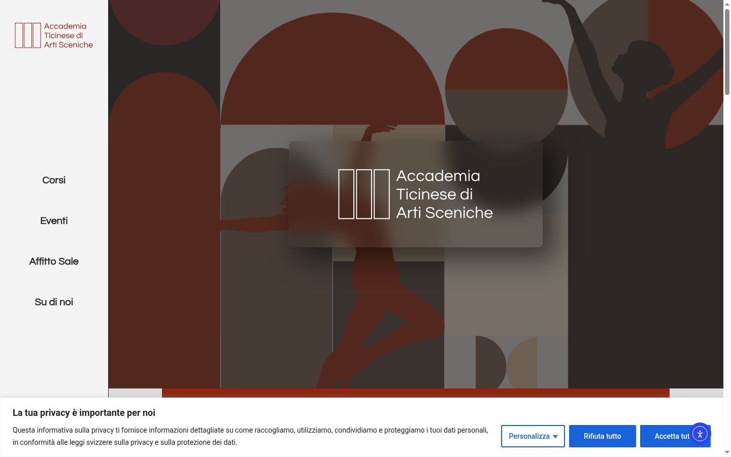Navigate to Su di noi
The width and height of the screenshot is (731, 457).
tap(54, 302)
